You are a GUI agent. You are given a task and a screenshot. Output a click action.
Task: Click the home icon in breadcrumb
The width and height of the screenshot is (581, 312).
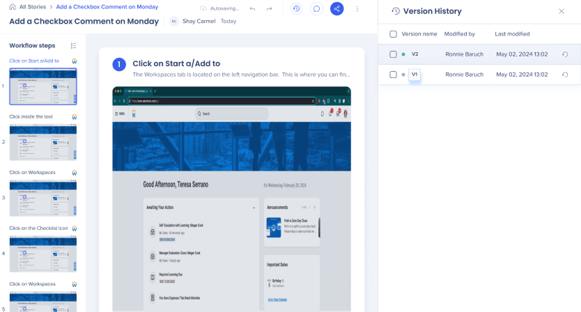click(x=13, y=7)
